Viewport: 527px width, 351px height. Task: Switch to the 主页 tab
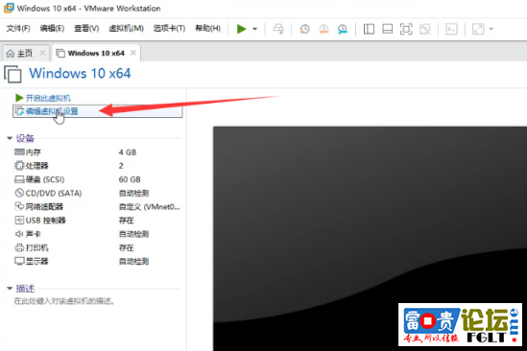tap(25, 53)
